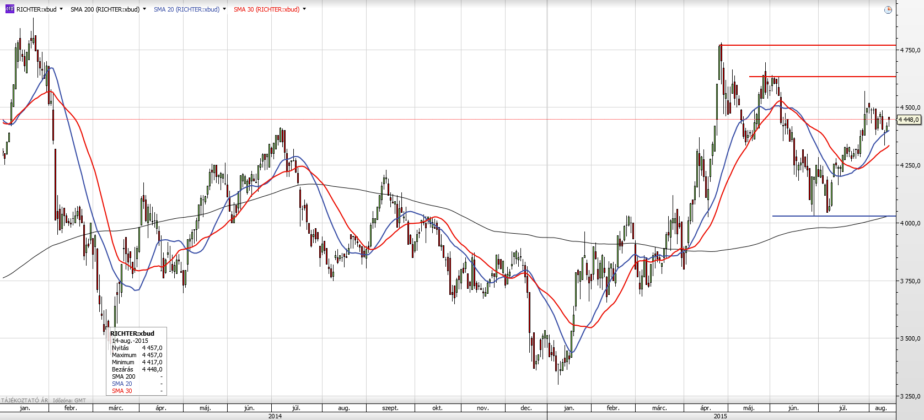The height and width of the screenshot is (420, 924).
Task: Click the dec. month label on time axis
Action: point(526,408)
